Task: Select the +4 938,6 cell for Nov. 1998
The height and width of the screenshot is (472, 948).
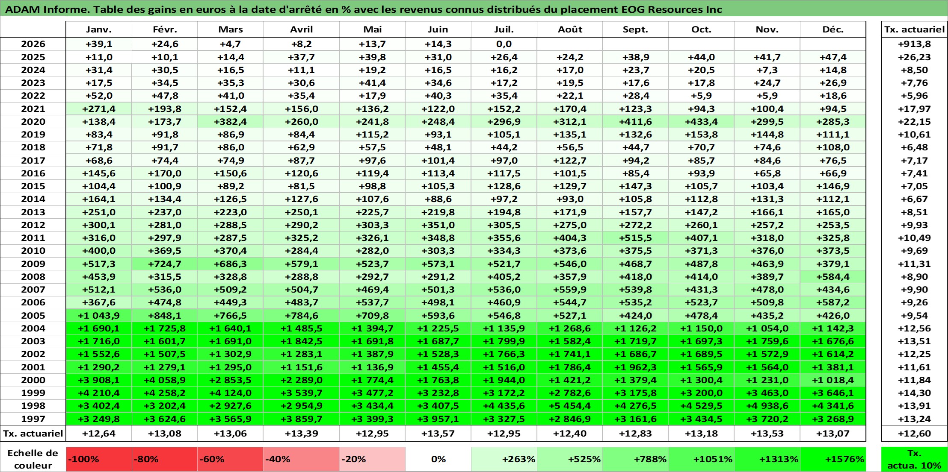Action: [767, 406]
